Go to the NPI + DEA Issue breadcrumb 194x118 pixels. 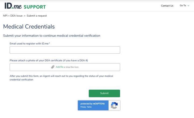click(13, 16)
